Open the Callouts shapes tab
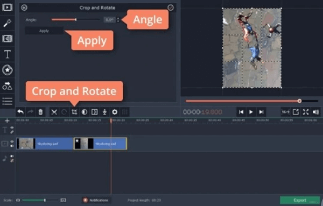 point(7,86)
